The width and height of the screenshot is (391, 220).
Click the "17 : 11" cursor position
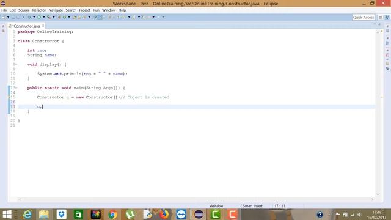[280, 206]
